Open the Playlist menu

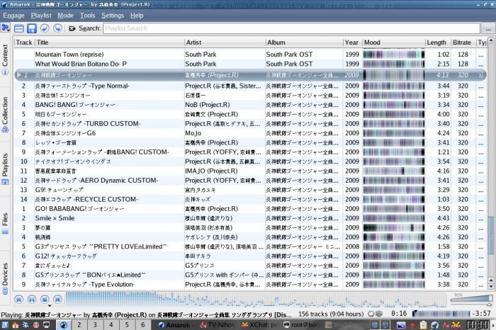41,16
